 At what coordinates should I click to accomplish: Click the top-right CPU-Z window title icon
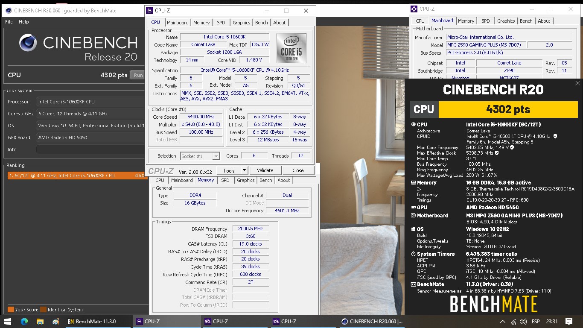pyautogui.click(x=414, y=9)
